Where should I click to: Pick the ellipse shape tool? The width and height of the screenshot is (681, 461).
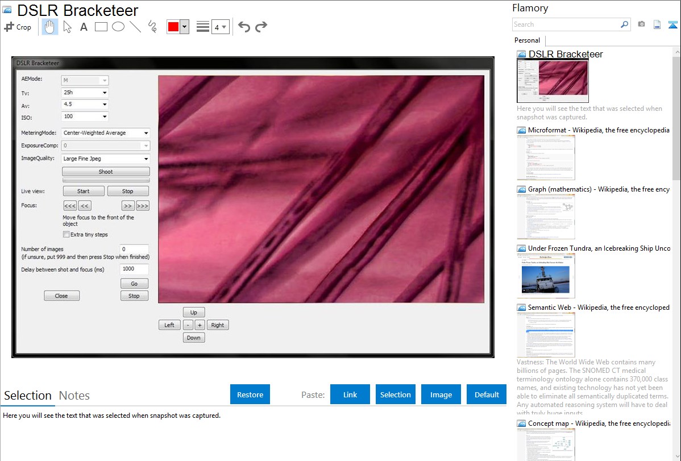(x=118, y=27)
